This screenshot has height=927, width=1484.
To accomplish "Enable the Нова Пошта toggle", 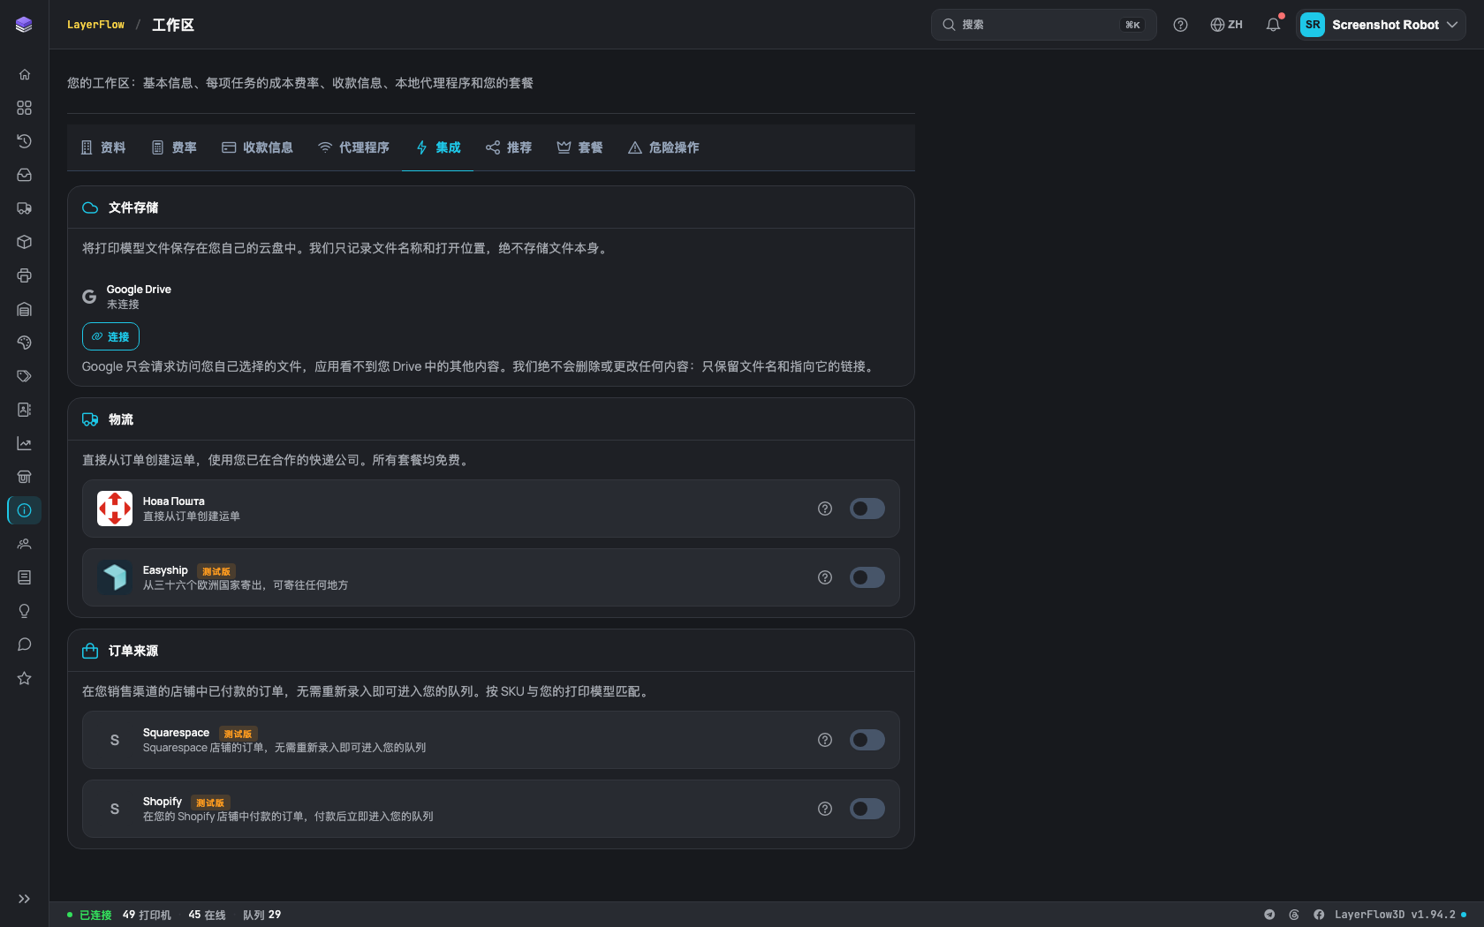I will click(x=867, y=509).
